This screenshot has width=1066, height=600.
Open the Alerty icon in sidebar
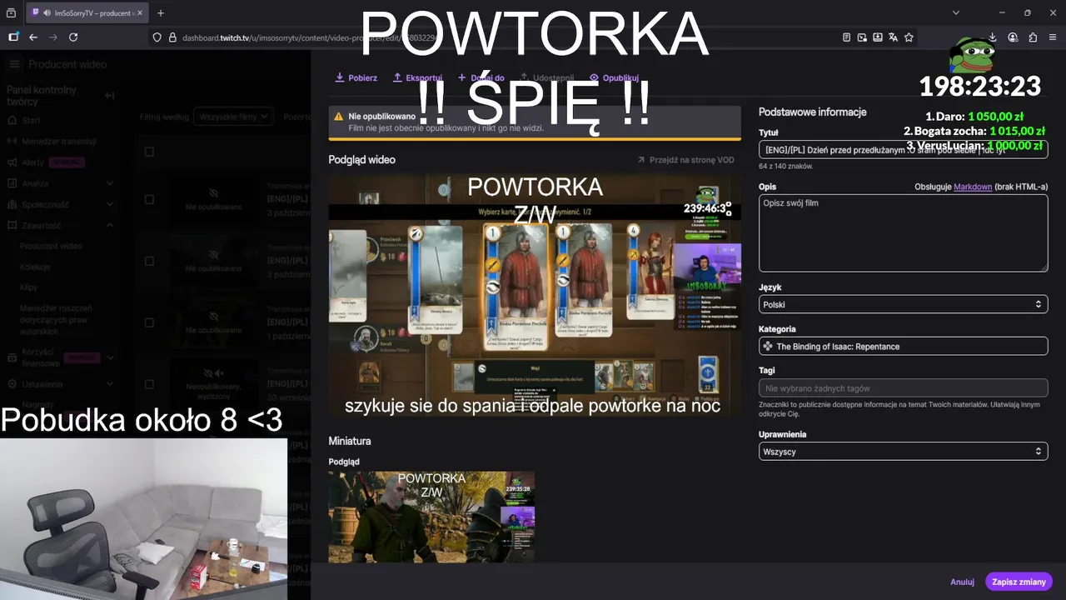[x=13, y=162]
